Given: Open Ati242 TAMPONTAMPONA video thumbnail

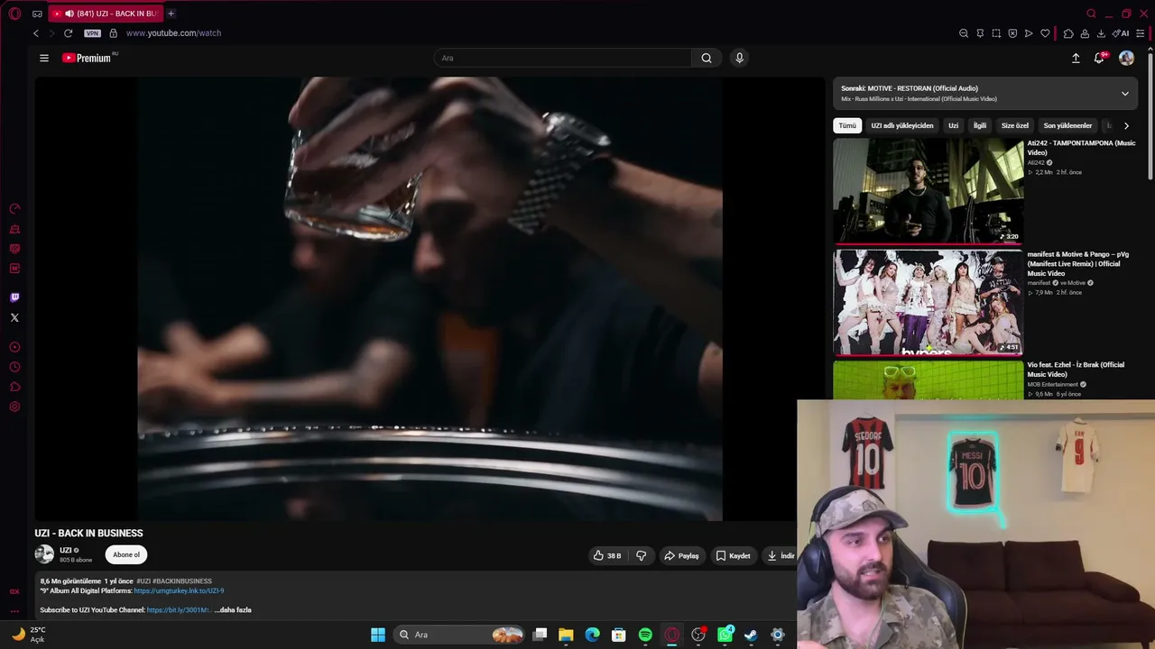Looking at the screenshot, I should pyautogui.click(x=929, y=191).
